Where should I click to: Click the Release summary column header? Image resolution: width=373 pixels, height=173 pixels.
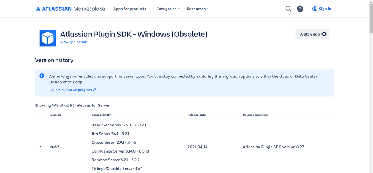click(255, 115)
